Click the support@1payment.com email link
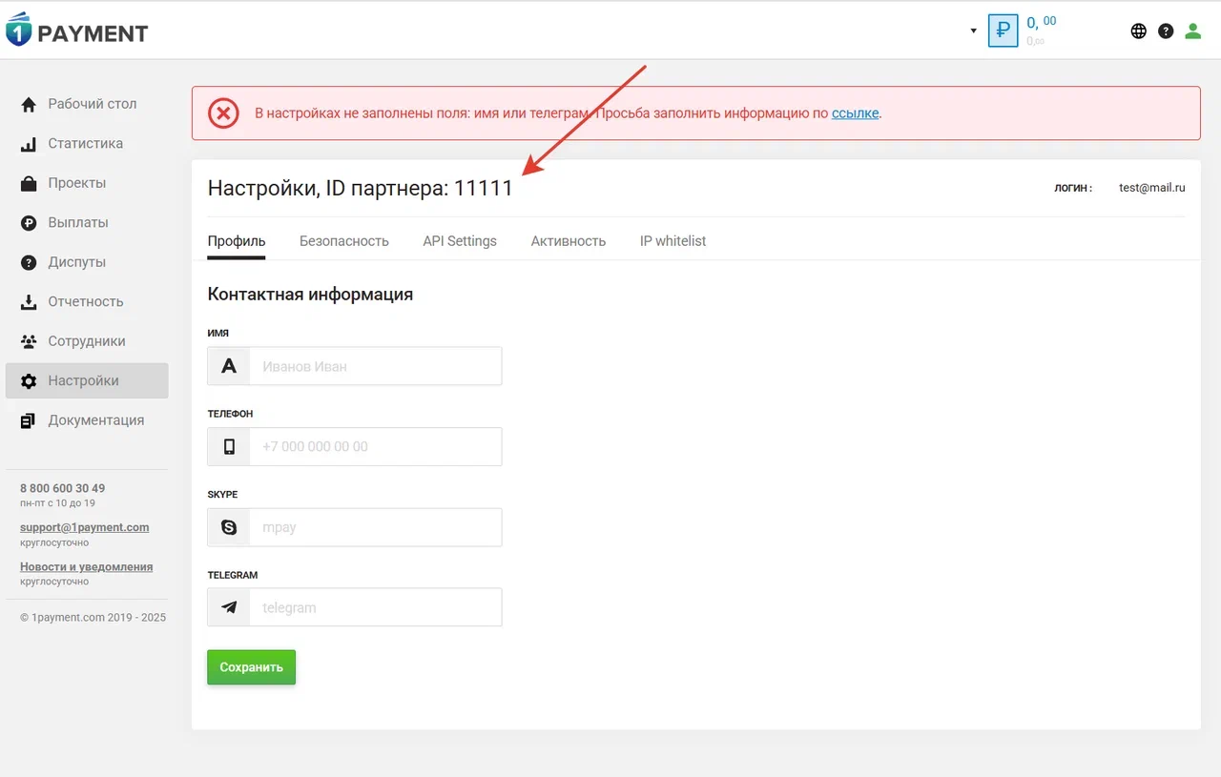The height and width of the screenshot is (777, 1221). click(x=84, y=527)
